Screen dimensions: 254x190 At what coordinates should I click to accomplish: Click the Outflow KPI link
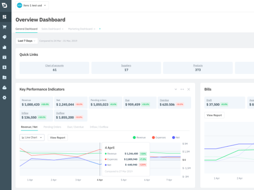[x=60, y=113]
